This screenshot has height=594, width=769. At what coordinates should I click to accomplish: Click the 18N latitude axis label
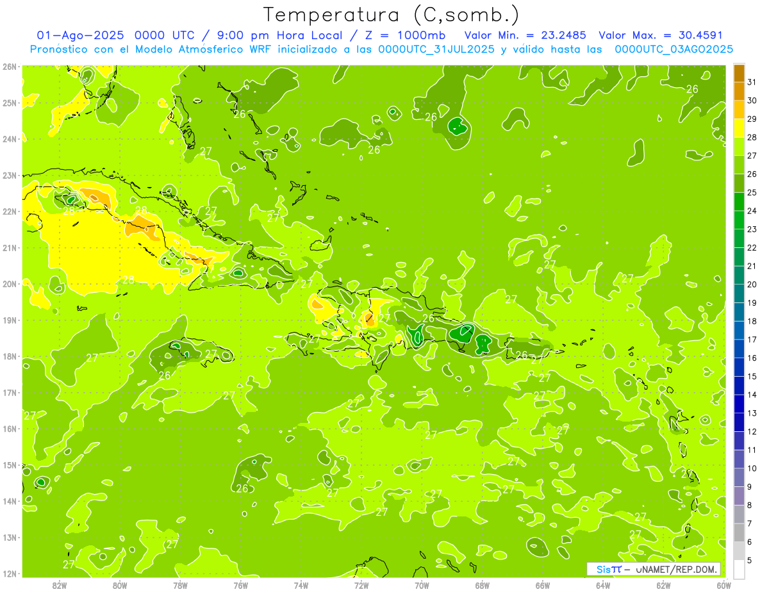(x=10, y=356)
